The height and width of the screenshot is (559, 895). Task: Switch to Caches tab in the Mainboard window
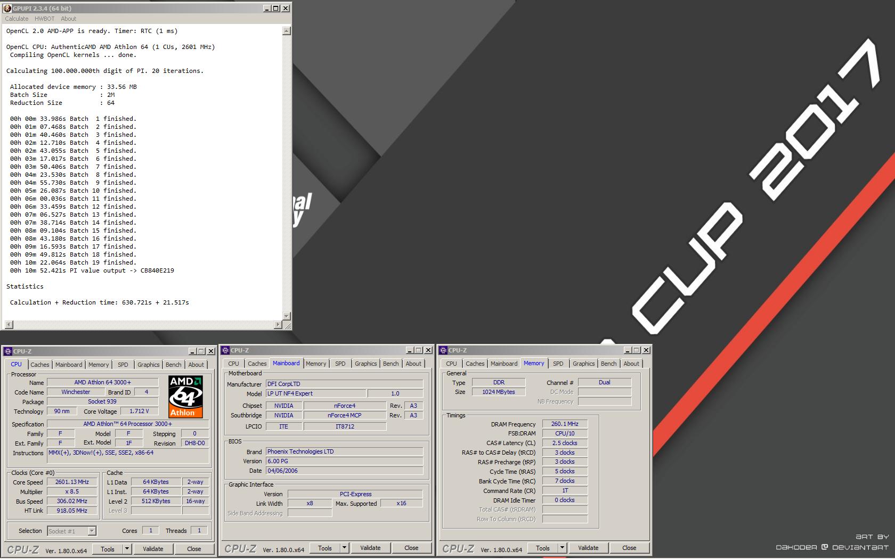pos(257,364)
